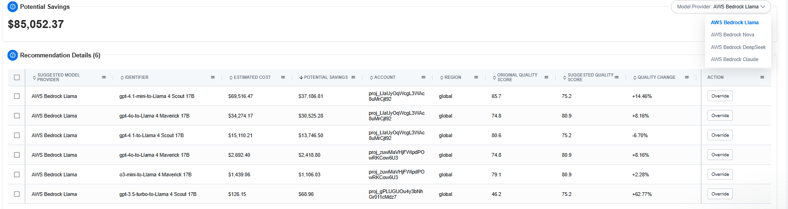Sort by Region column header
The width and height of the screenshot is (788, 209).
tap(450, 77)
